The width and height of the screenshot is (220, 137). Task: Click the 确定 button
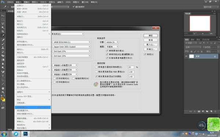[151, 35]
